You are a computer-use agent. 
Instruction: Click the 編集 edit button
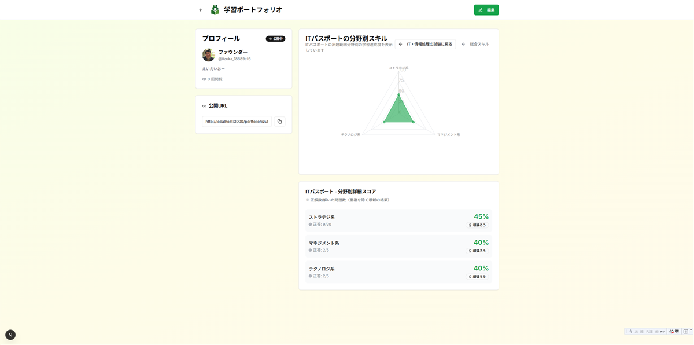(x=486, y=10)
